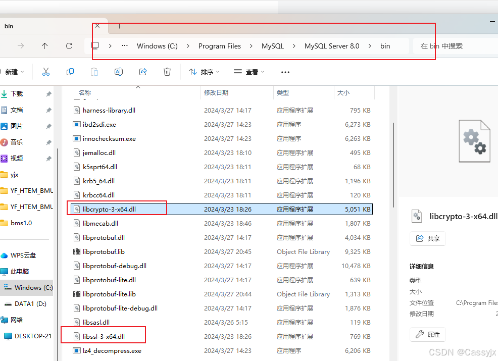Click the 共享 share button in details pane
The image size is (498, 361).
tap(428, 238)
